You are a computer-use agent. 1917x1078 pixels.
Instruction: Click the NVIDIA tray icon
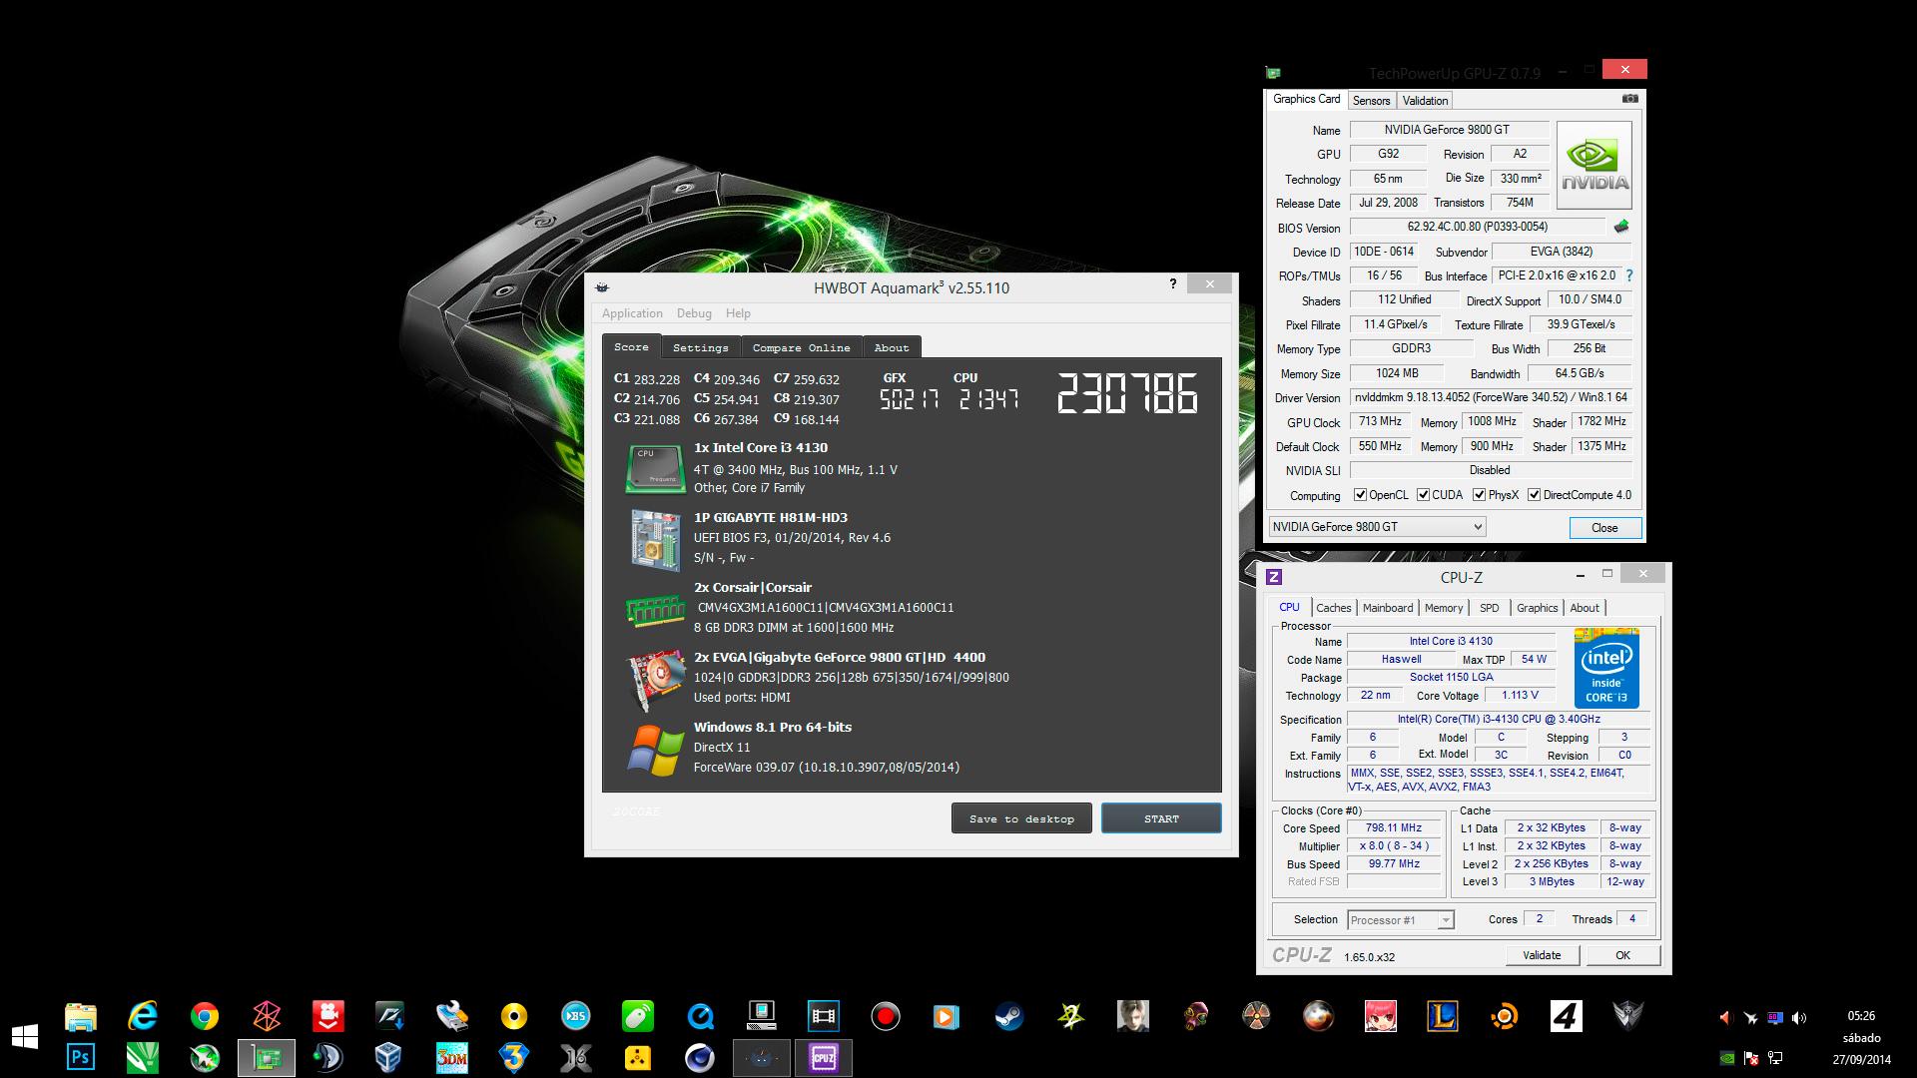point(1726,1057)
